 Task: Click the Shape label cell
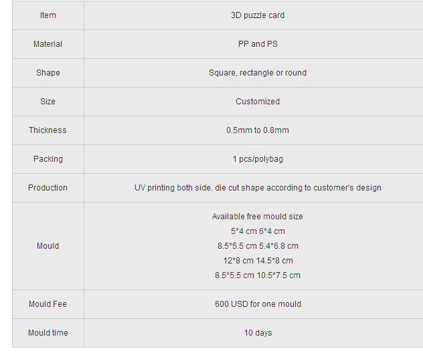click(48, 73)
